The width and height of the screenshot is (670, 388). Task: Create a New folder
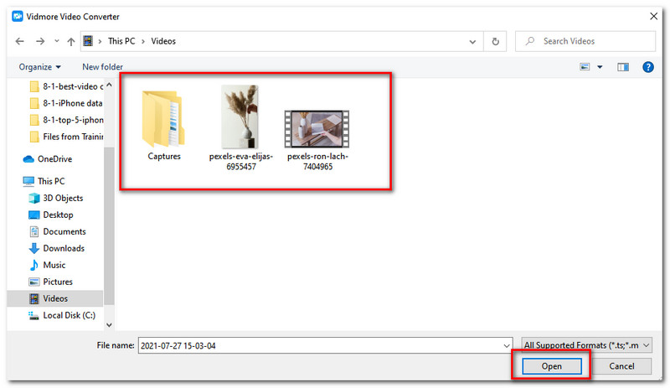(x=102, y=67)
